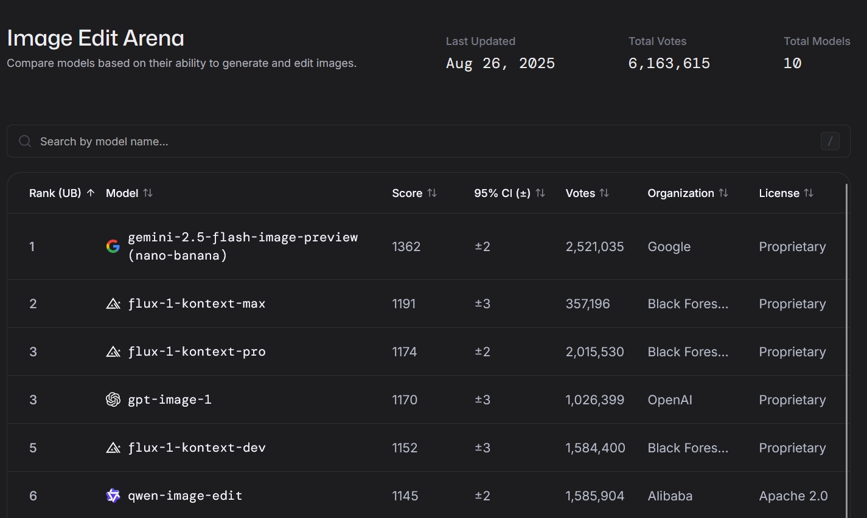Open gpt-image-1 model entry
The image size is (867, 518).
click(x=170, y=399)
